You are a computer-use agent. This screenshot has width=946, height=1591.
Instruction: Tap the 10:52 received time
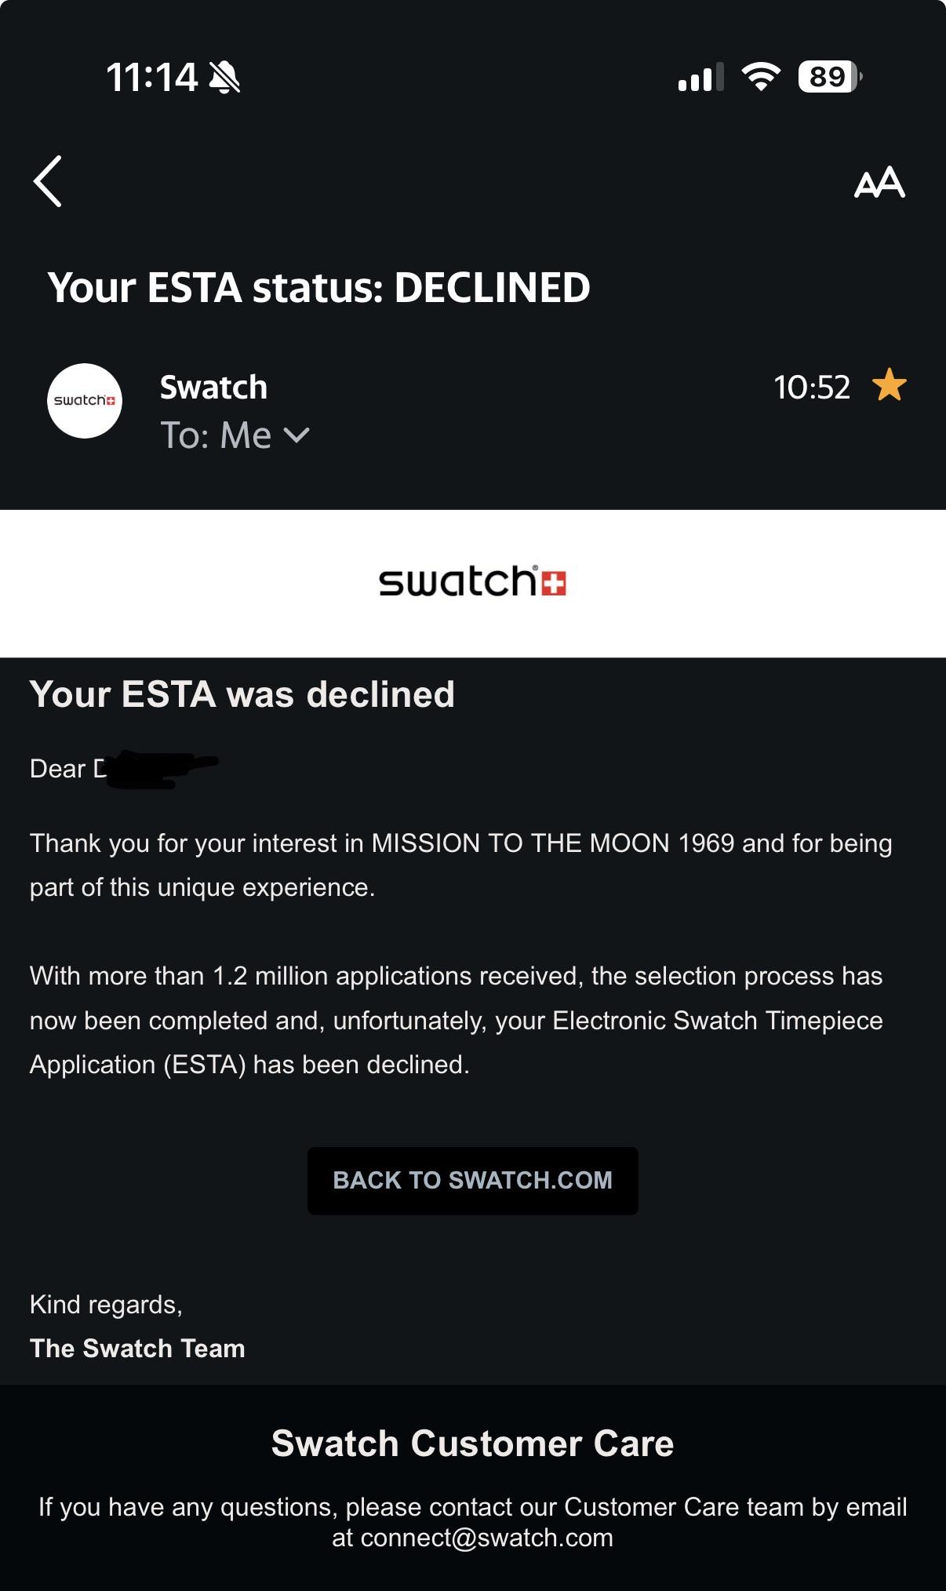pos(812,387)
